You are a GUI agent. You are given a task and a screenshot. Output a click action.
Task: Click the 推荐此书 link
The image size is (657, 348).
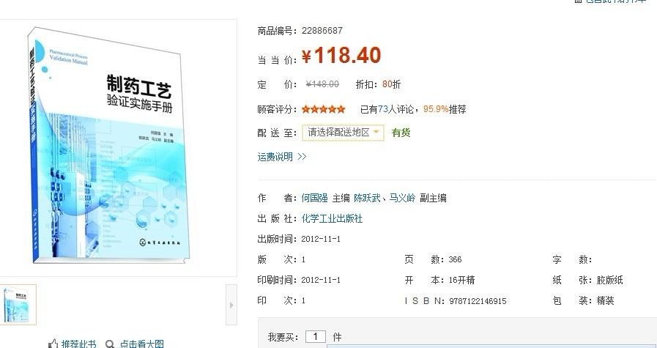click(x=79, y=344)
